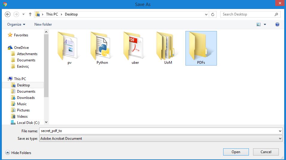Click the Cancel button
Screen dimensions: 286x160
pos(266,152)
